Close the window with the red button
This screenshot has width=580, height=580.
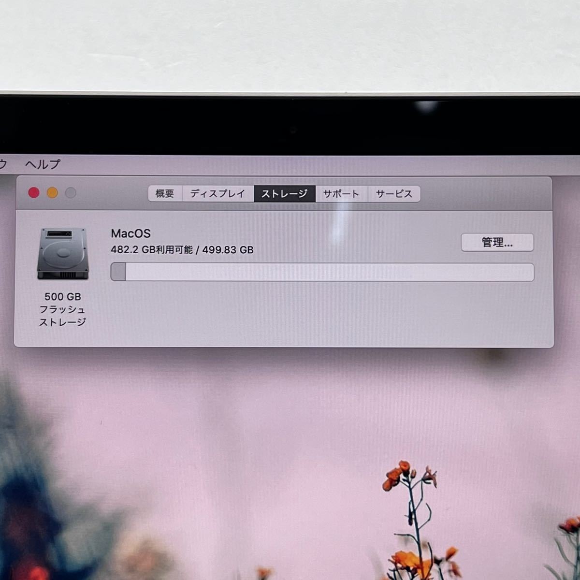(x=34, y=193)
